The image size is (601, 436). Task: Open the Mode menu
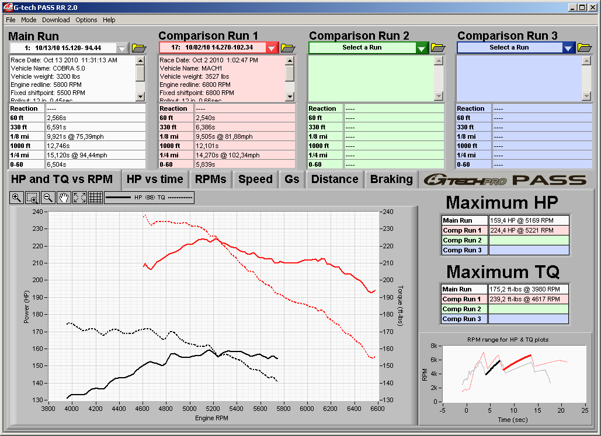29,20
